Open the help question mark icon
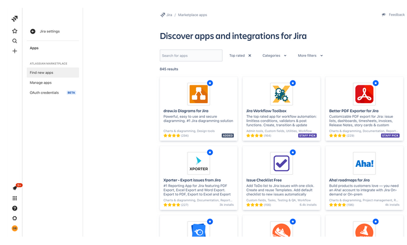This screenshot has width=407, height=245. [x=15, y=208]
